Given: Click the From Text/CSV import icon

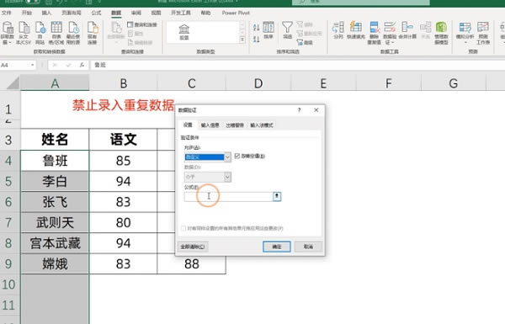Looking at the screenshot, I should [24, 33].
